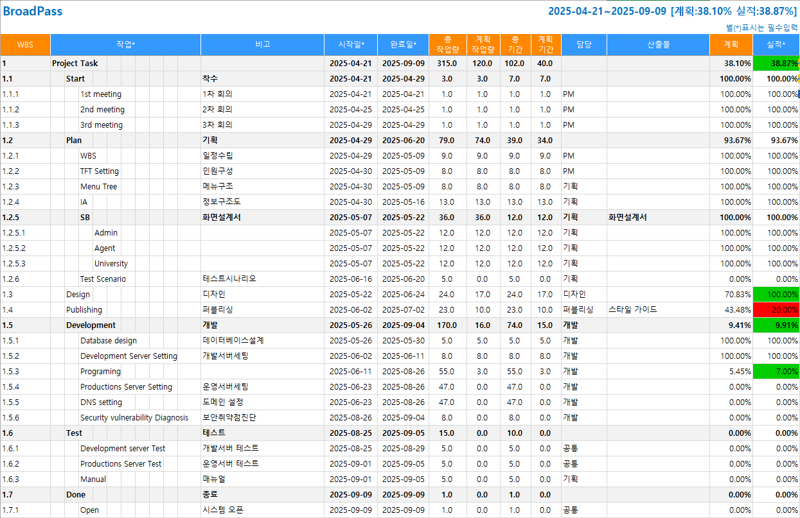Image resolution: width=800 pixels, height=518 pixels.
Task: Click the date range summary header text
Action: pyautogui.click(x=672, y=12)
